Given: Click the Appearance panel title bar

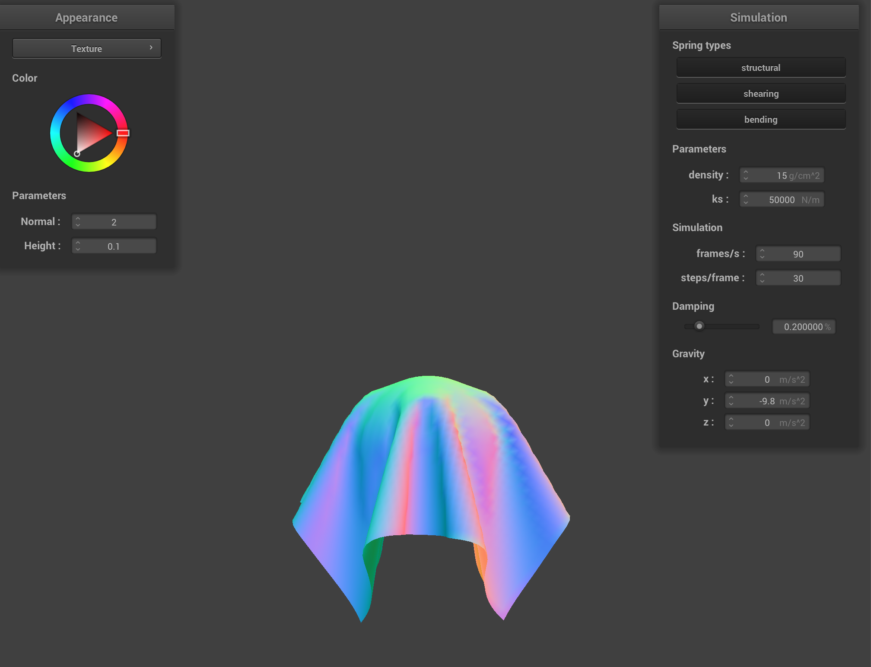Looking at the screenshot, I should coord(87,18).
